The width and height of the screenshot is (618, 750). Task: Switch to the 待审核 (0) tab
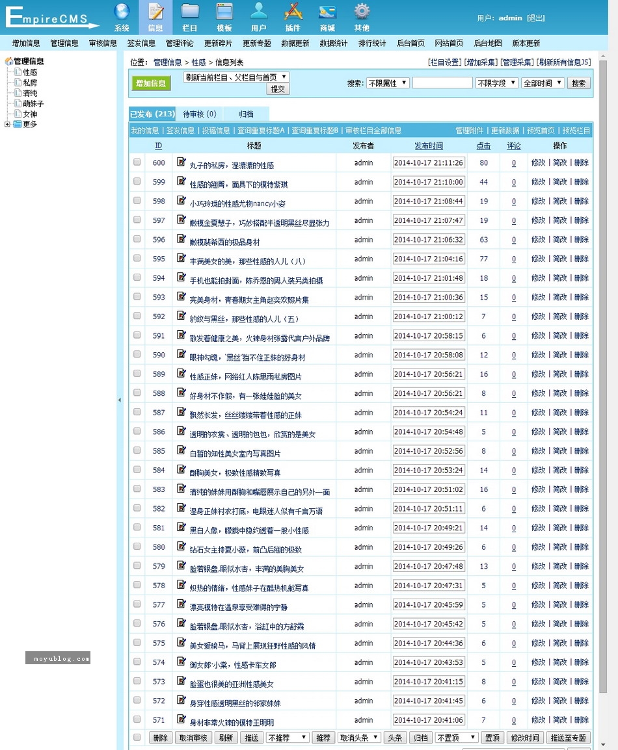click(199, 114)
